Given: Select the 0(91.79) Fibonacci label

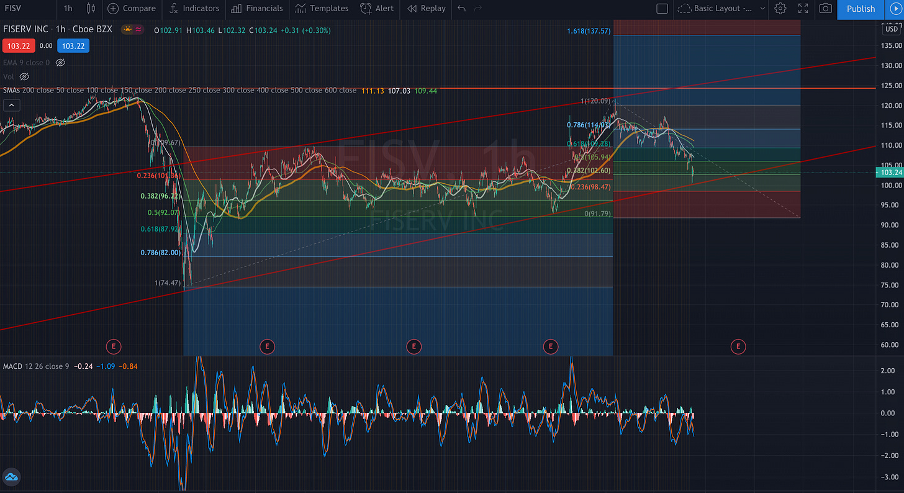Looking at the screenshot, I should point(597,214).
